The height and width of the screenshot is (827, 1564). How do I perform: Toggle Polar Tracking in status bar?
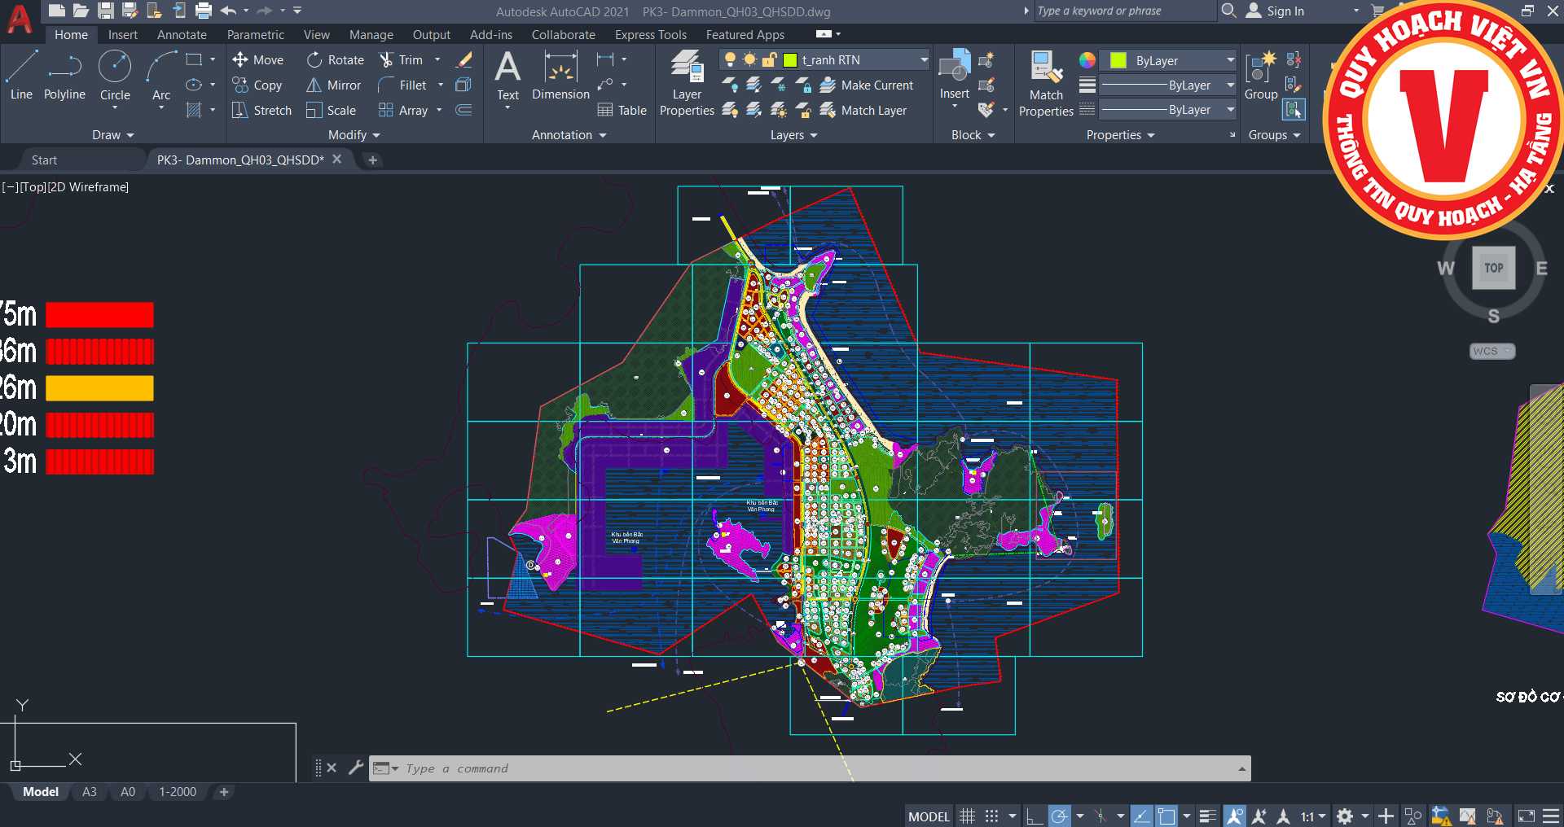[x=1059, y=816]
